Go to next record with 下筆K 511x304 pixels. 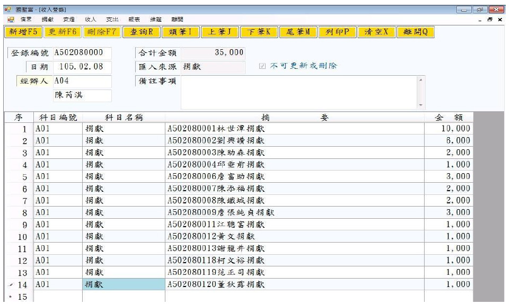[x=259, y=32]
